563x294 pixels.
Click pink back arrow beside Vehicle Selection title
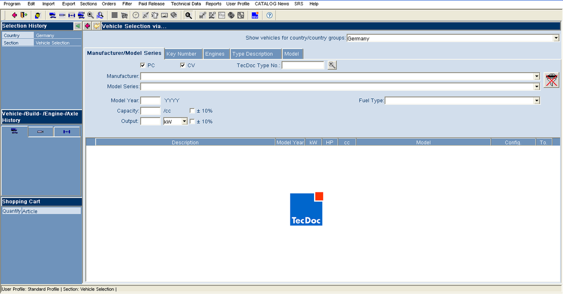(88, 26)
